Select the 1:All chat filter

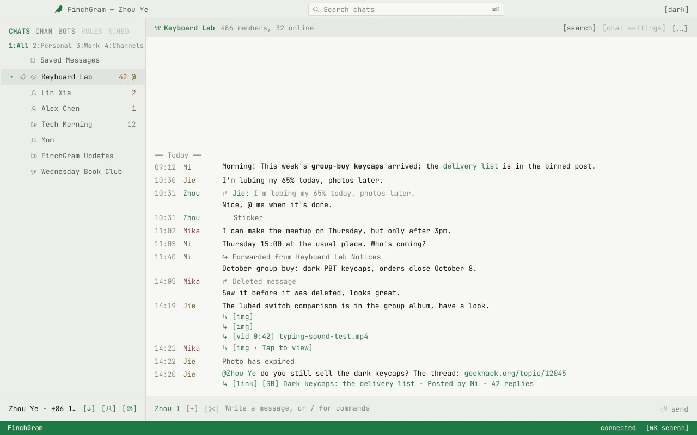19,46
